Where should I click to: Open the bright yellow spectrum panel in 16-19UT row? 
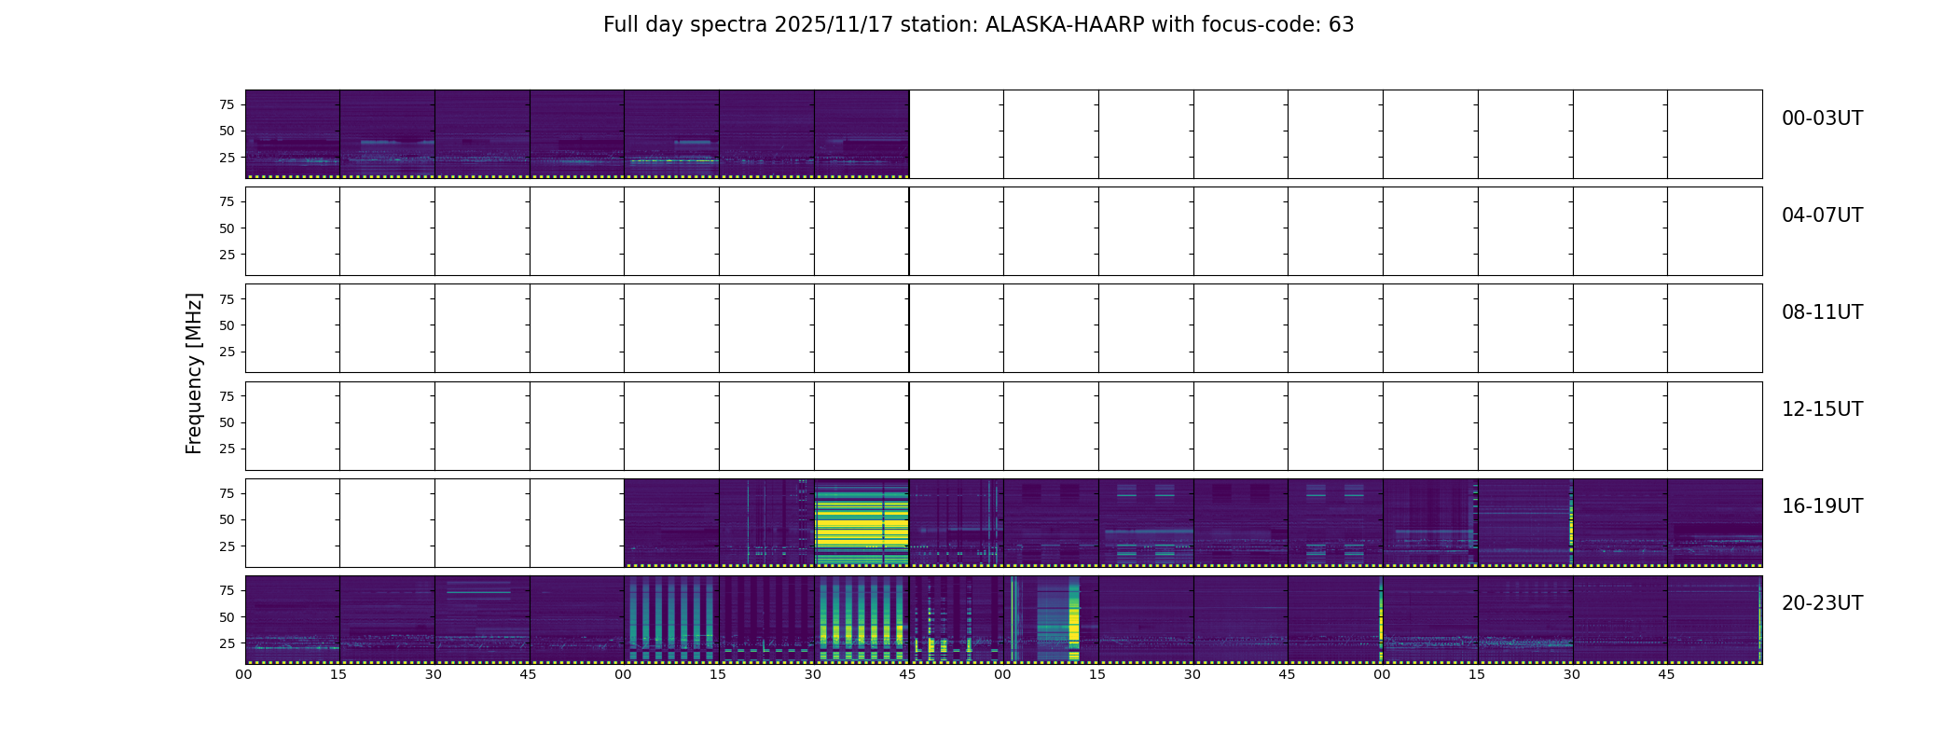pos(862,523)
